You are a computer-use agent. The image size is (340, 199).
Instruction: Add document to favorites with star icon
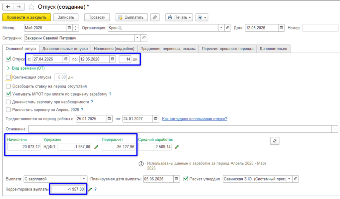[x=31, y=7]
